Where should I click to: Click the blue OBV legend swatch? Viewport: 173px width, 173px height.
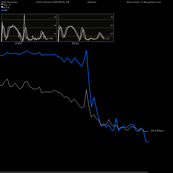(x=2, y=10)
